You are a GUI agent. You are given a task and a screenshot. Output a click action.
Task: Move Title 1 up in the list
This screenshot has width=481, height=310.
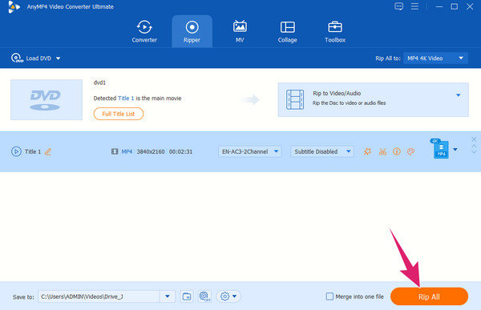pyautogui.click(x=474, y=147)
